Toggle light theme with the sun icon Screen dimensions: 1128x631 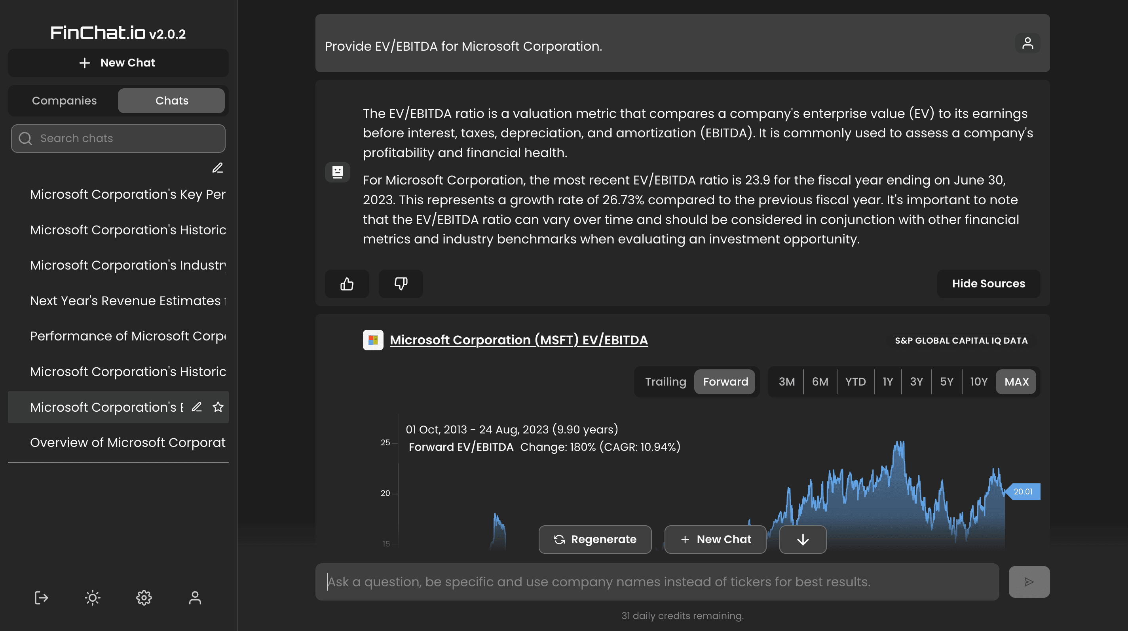point(92,598)
